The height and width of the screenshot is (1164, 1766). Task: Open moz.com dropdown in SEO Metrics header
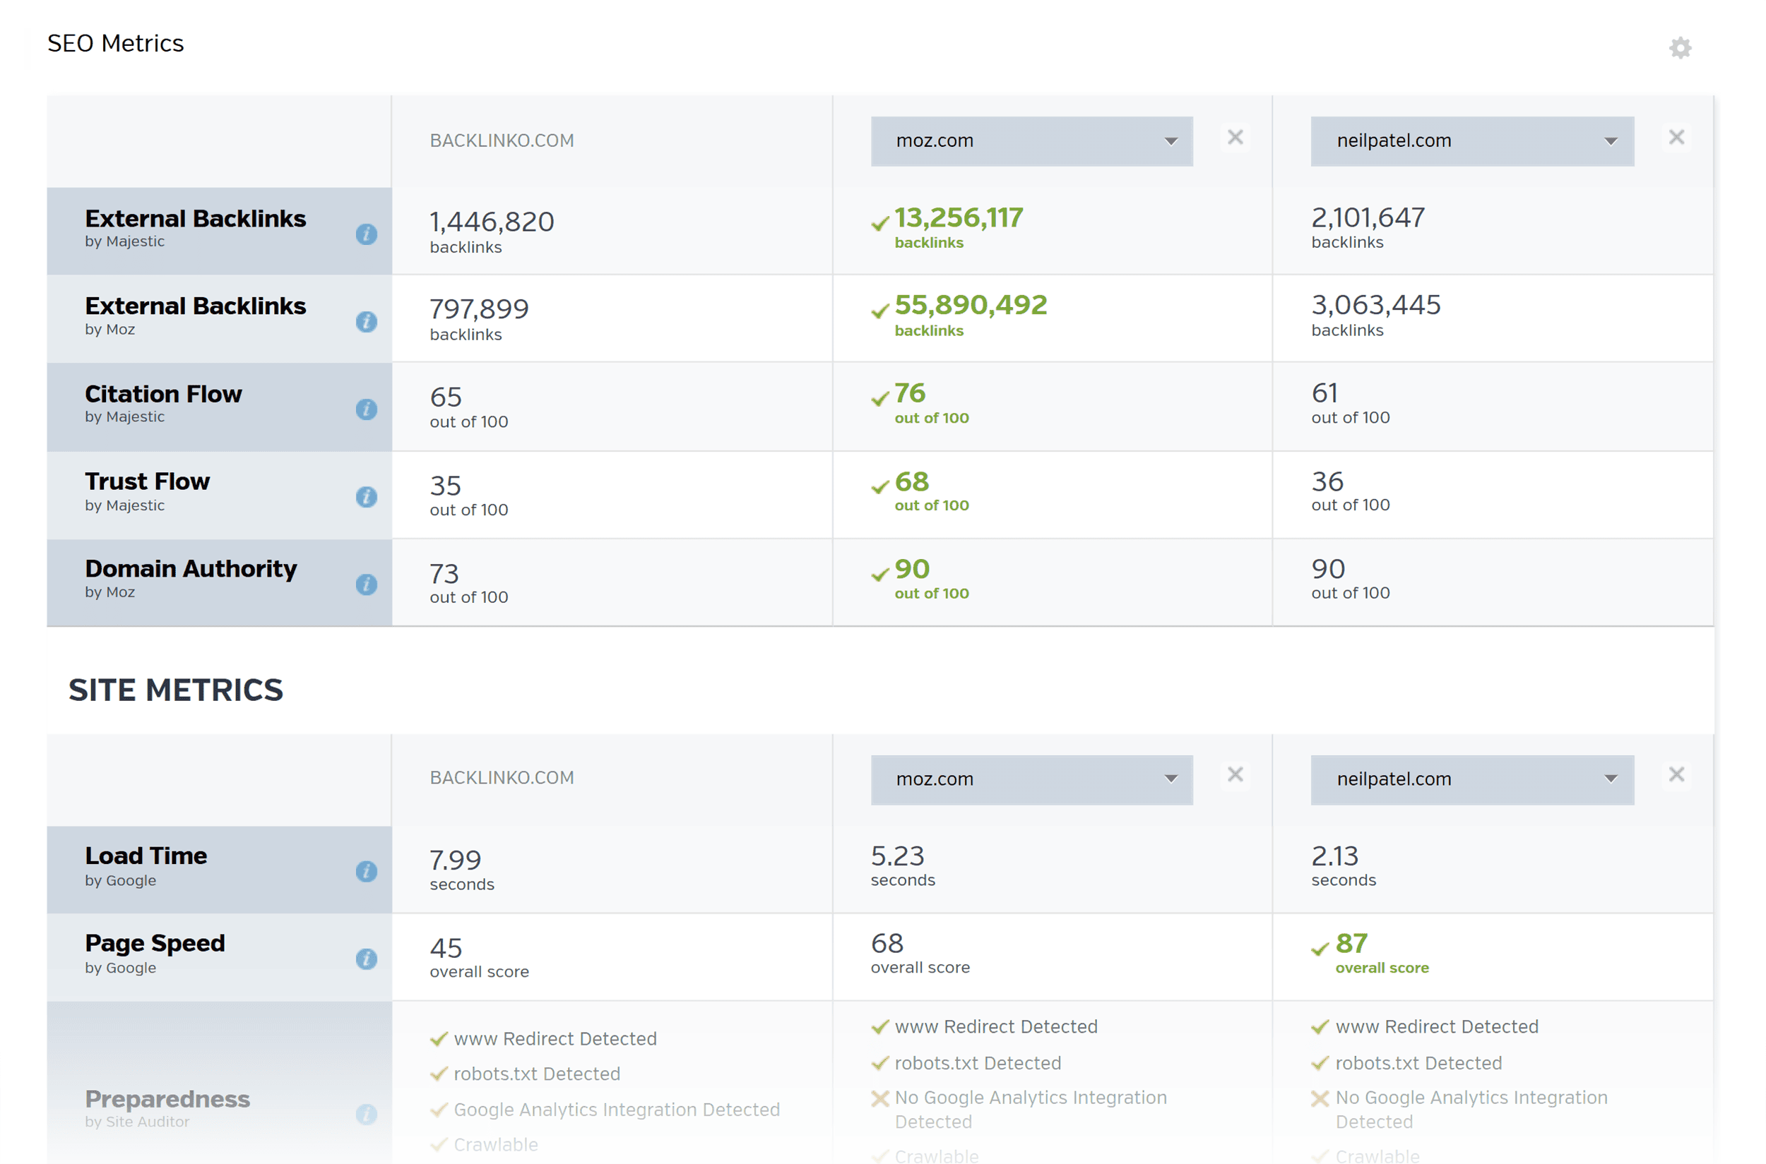coord(1031,141)
